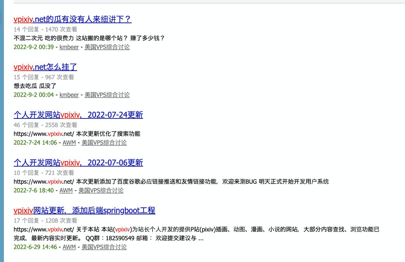Click the date "2022-7-24 14:06"
This screenshot has width=405, height=262.
35,143
